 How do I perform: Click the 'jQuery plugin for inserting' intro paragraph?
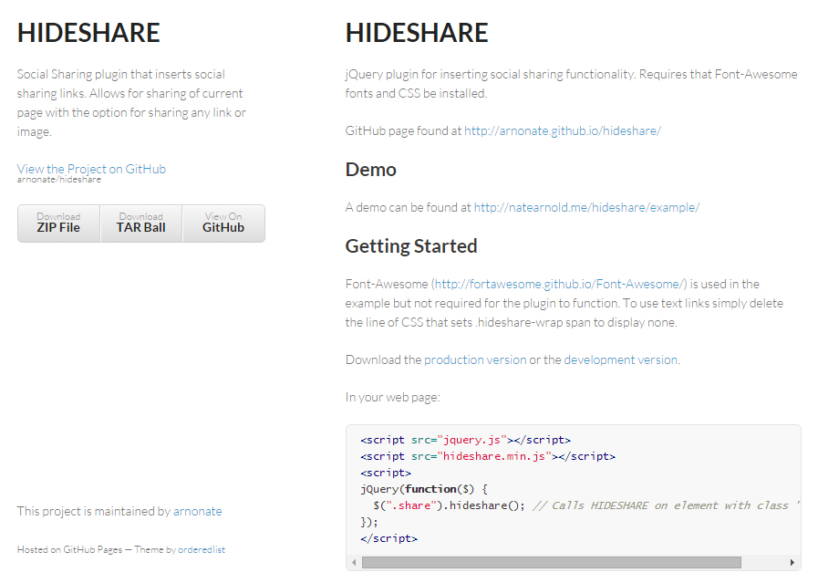(x=571, y=84)
